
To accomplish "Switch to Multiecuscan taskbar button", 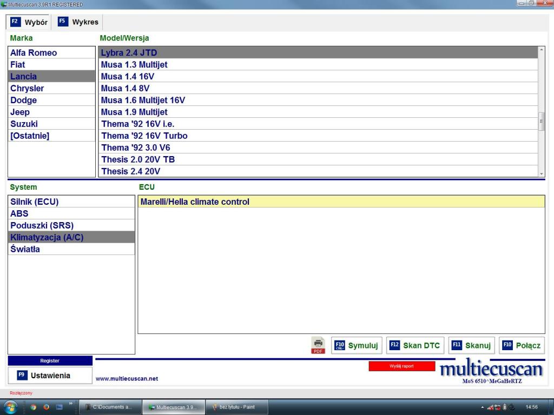I will click(173, 407).
